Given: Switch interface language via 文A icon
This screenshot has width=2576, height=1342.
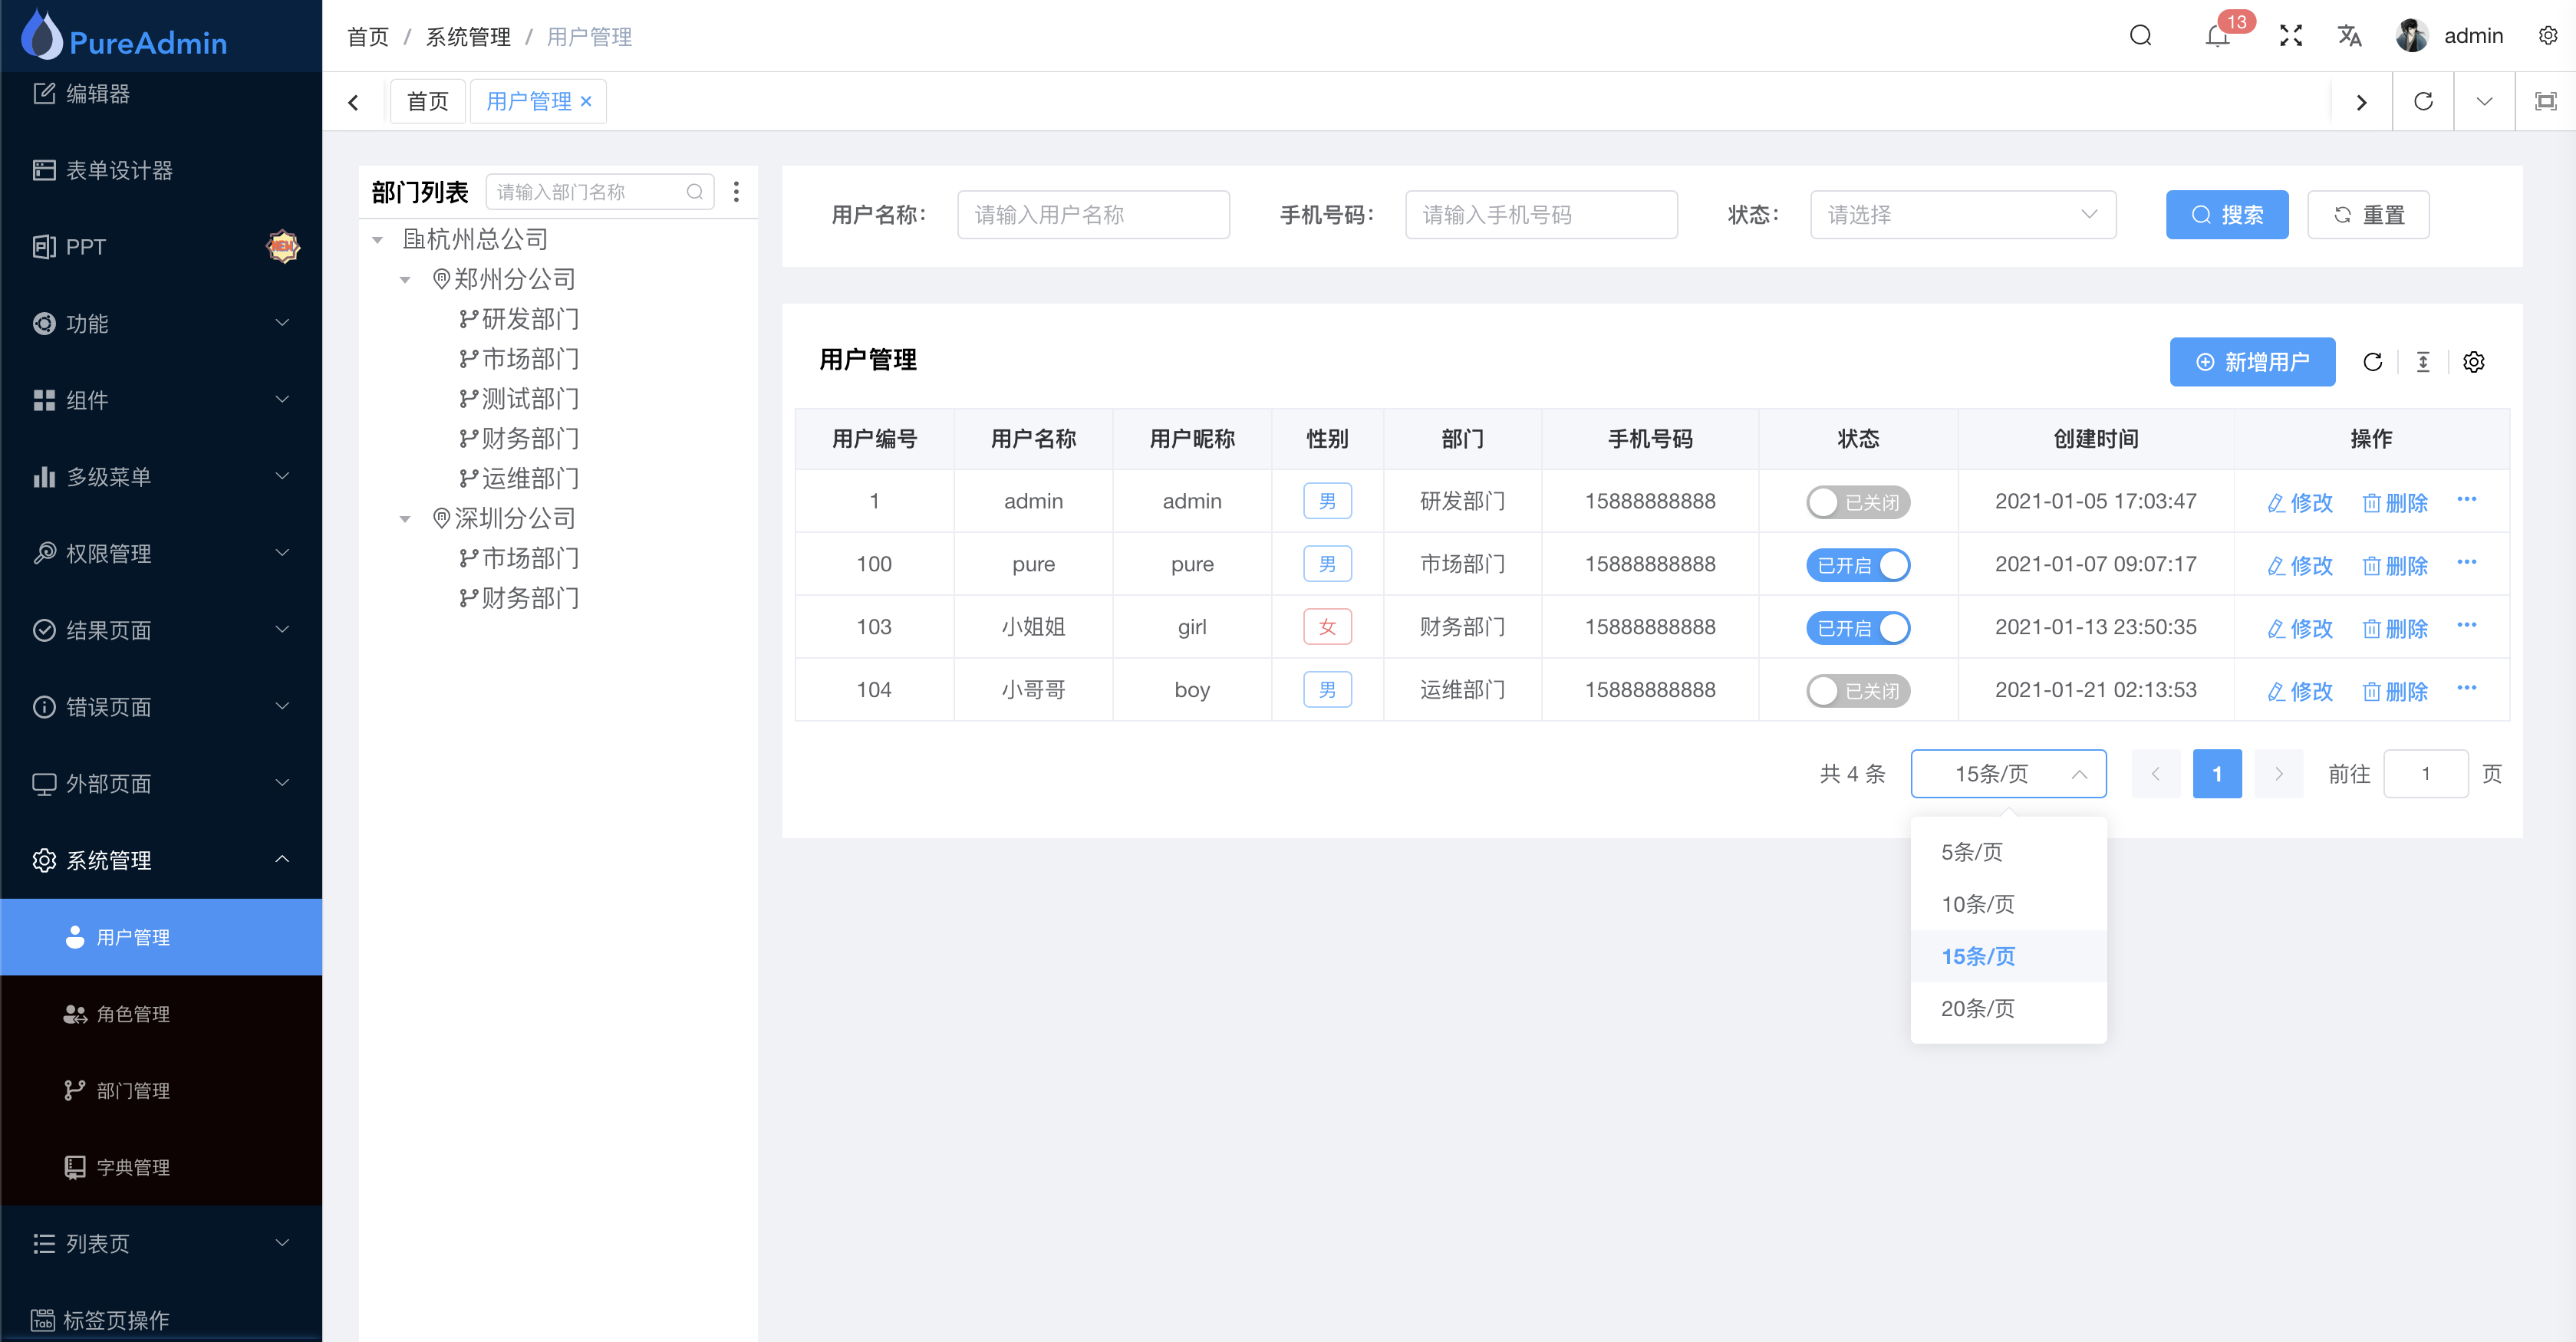Looking at the screenshot, I should [x=2349, y=35].
